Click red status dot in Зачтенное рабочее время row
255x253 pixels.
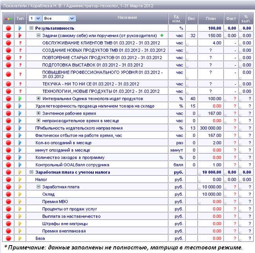coord(9,113)
